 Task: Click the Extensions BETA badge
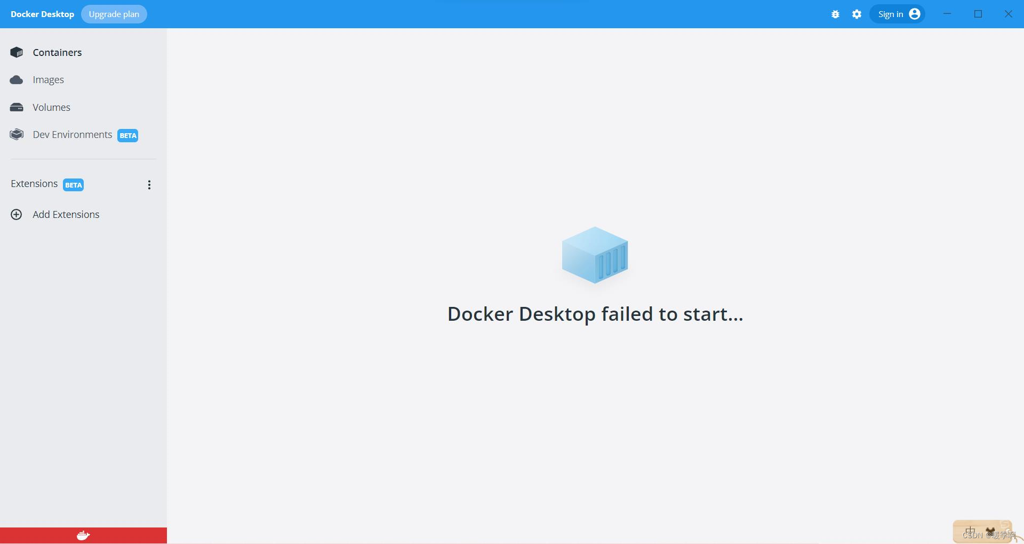(x=74, y=185)
